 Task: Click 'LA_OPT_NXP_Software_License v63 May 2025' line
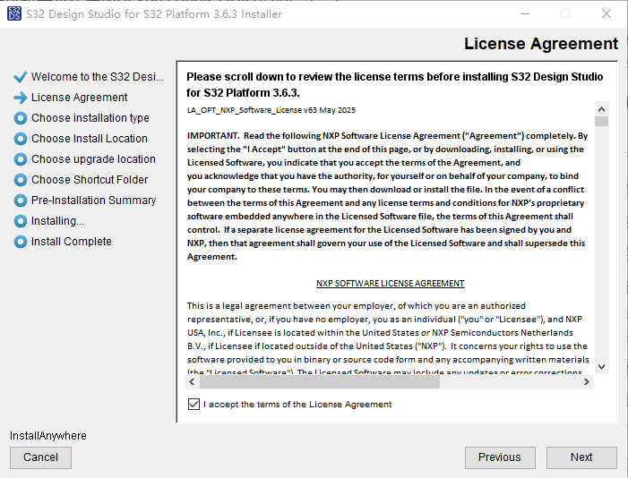click(x=271, y=110)
